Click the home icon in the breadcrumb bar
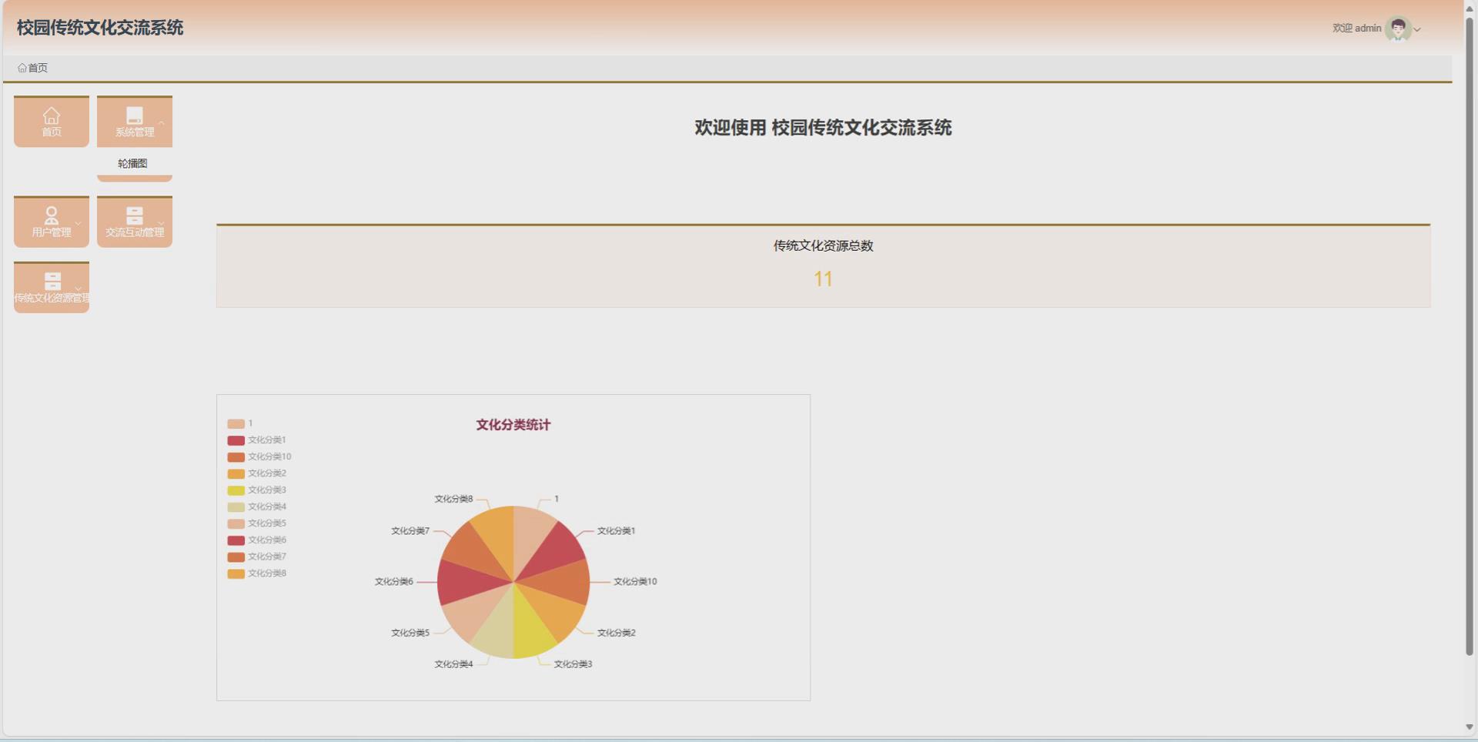The image size is (1478, 742). [22, 68]
